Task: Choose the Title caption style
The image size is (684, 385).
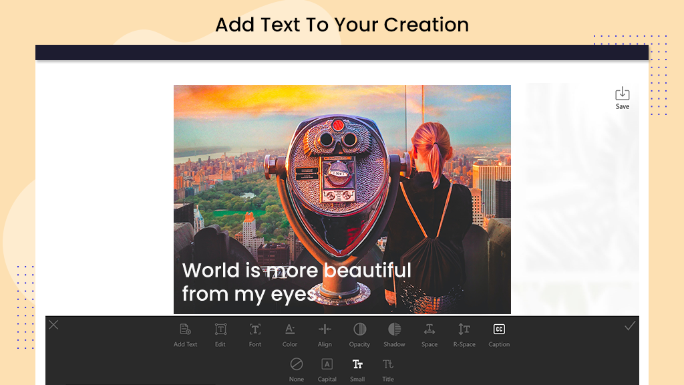Action: click(388, 370)
